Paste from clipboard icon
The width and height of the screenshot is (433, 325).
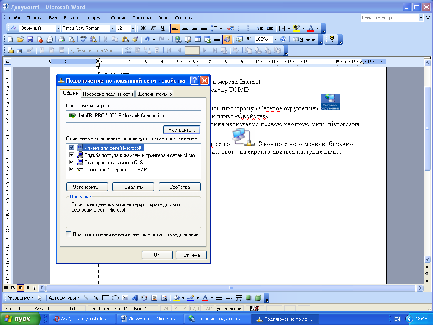(x=125, y=39)
